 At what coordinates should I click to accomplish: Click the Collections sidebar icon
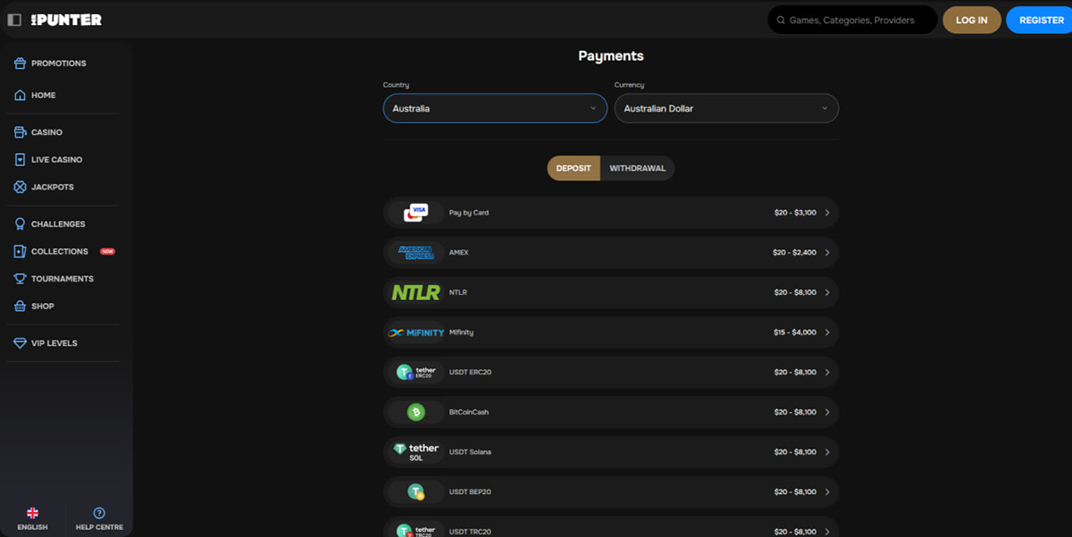pyautogui.click(x=21, y=251)
